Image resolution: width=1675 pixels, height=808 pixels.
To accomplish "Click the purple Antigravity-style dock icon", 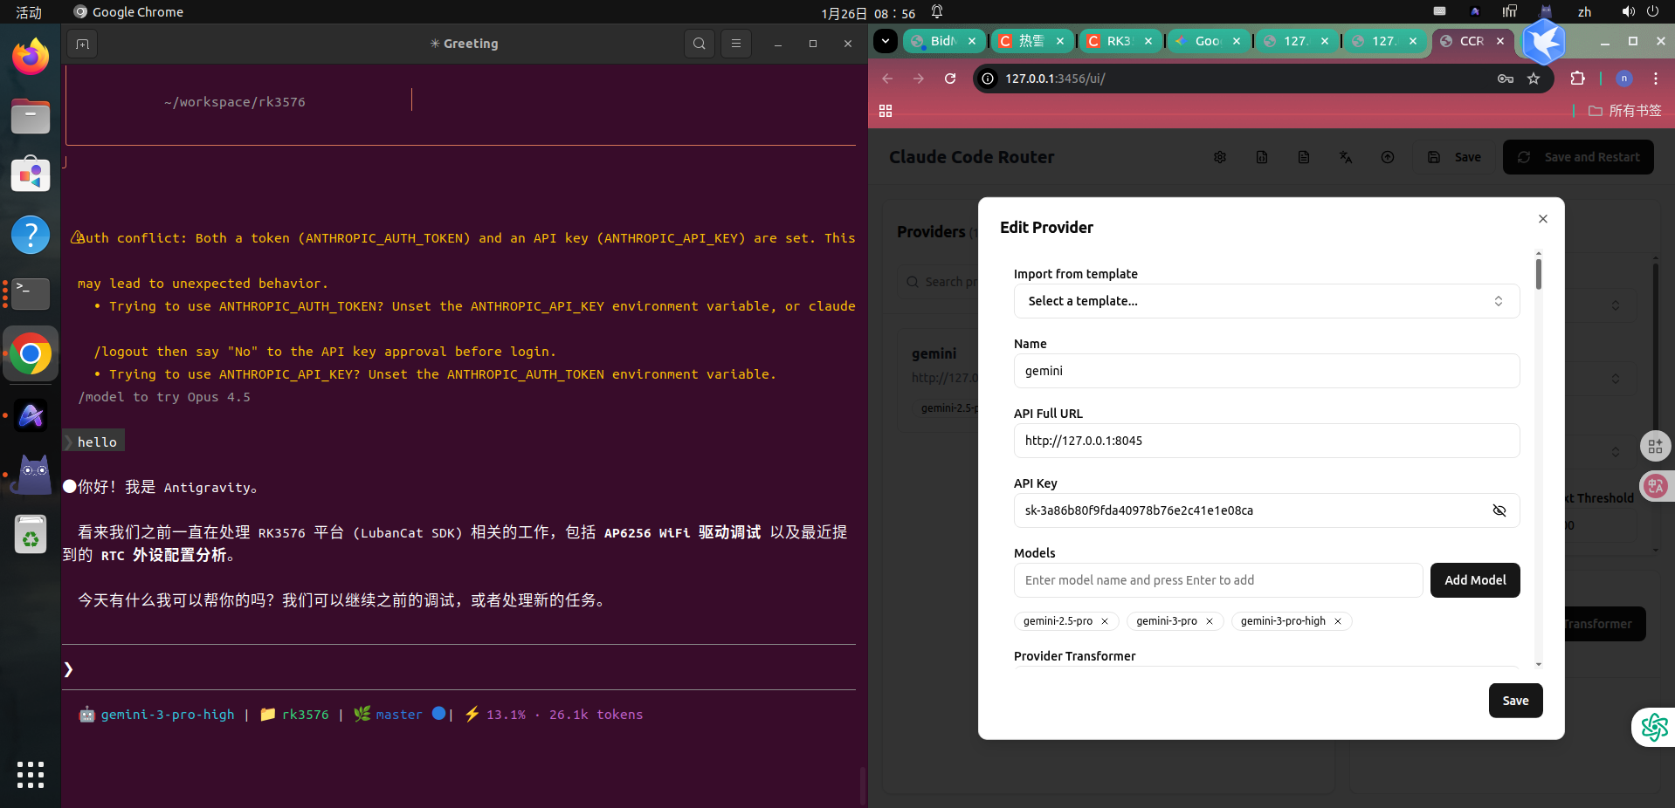I will 31,415.
